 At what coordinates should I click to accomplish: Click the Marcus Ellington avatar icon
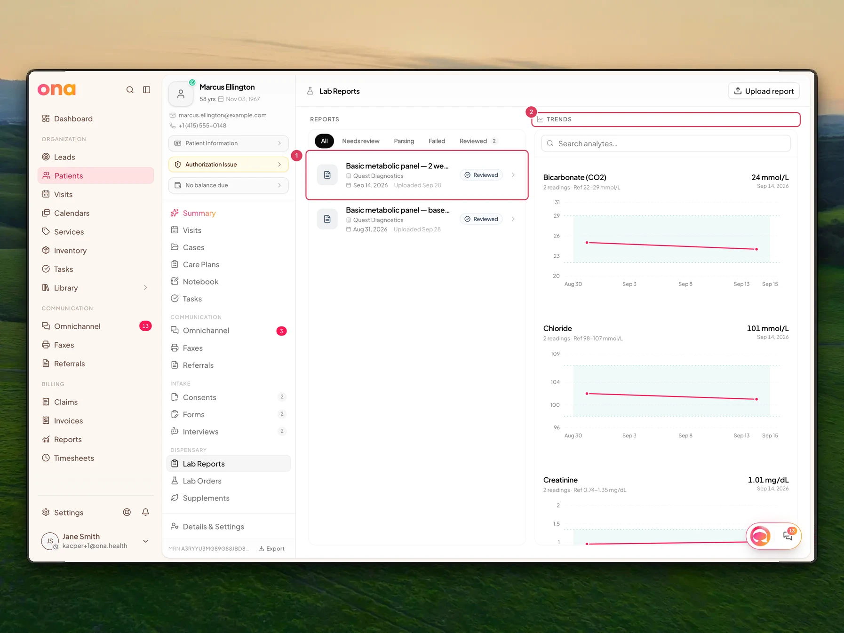tap(181, 94)
